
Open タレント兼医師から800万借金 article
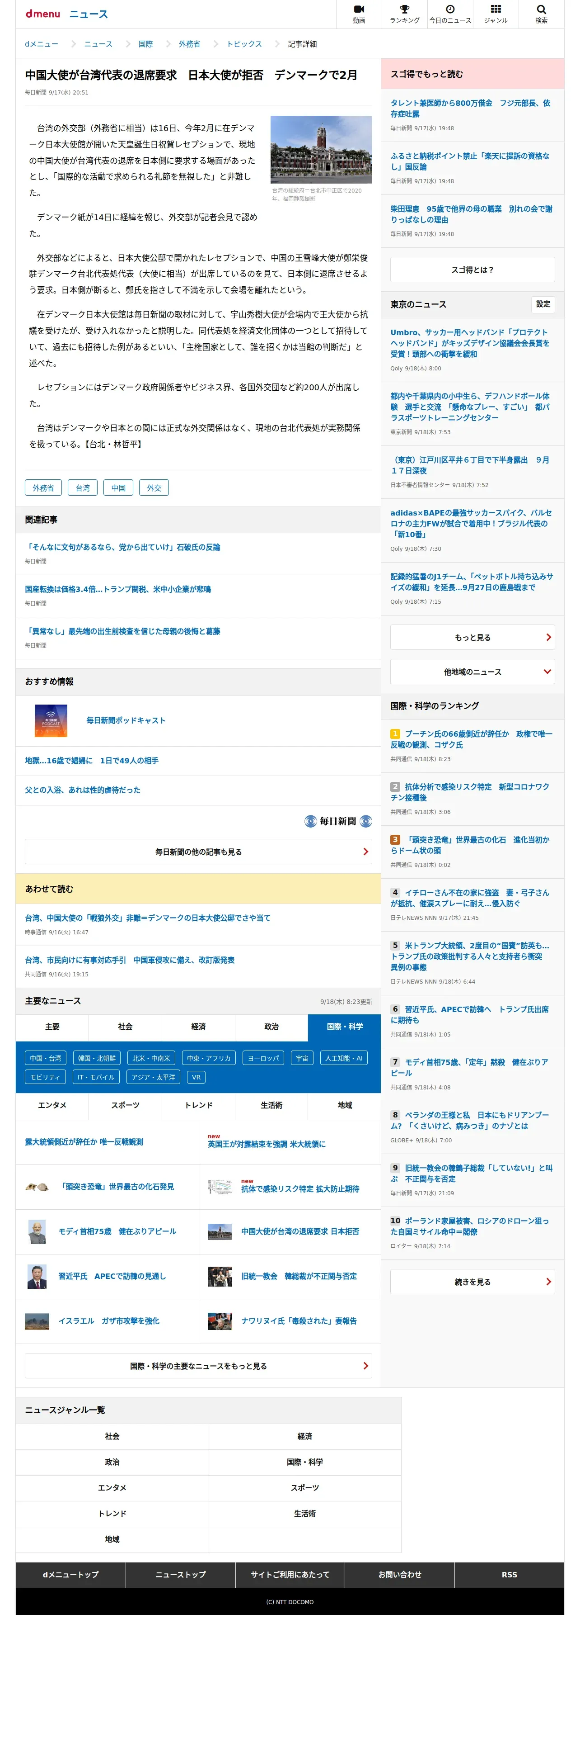point(471,108)
